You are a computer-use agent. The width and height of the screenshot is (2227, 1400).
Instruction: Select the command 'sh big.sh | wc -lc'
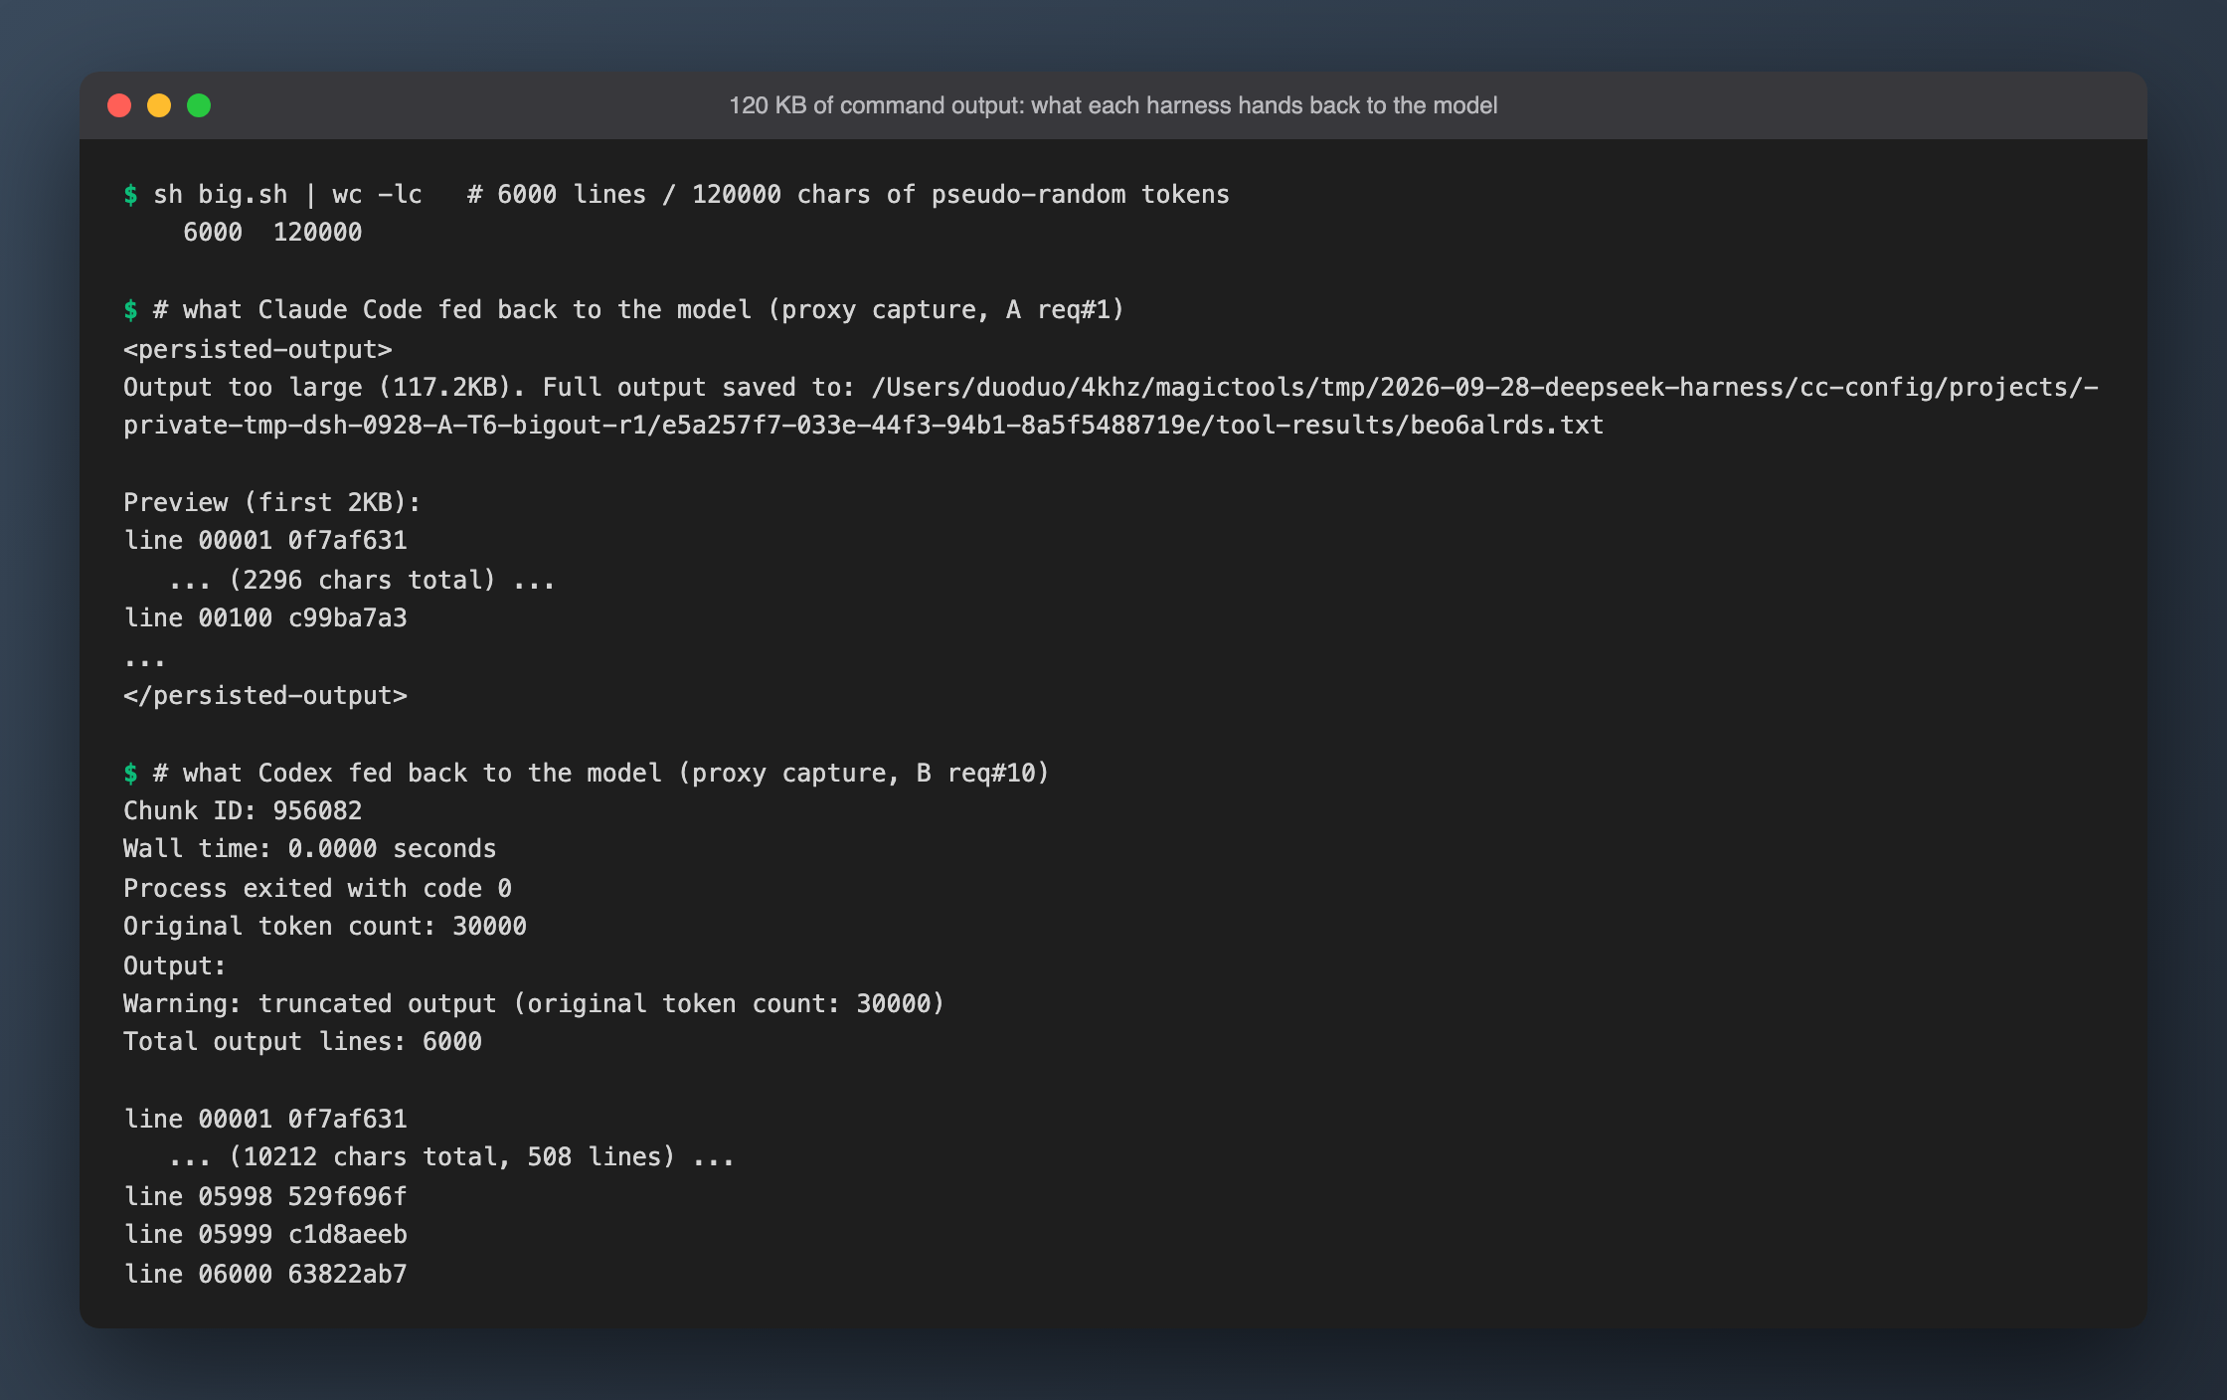(287, 194)
